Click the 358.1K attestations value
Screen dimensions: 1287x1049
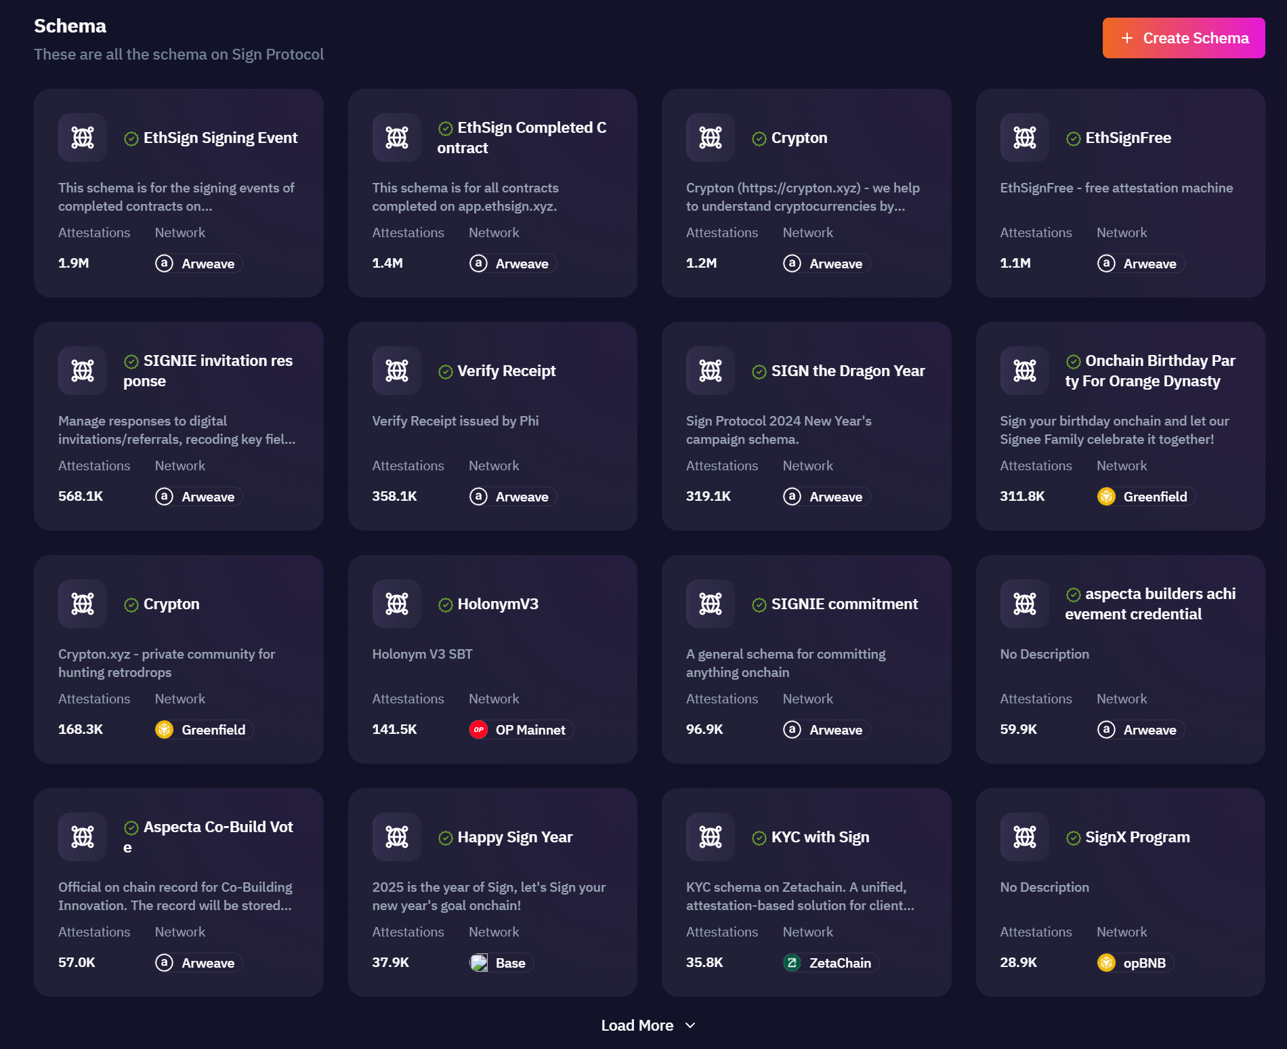[x=394, y=496]
